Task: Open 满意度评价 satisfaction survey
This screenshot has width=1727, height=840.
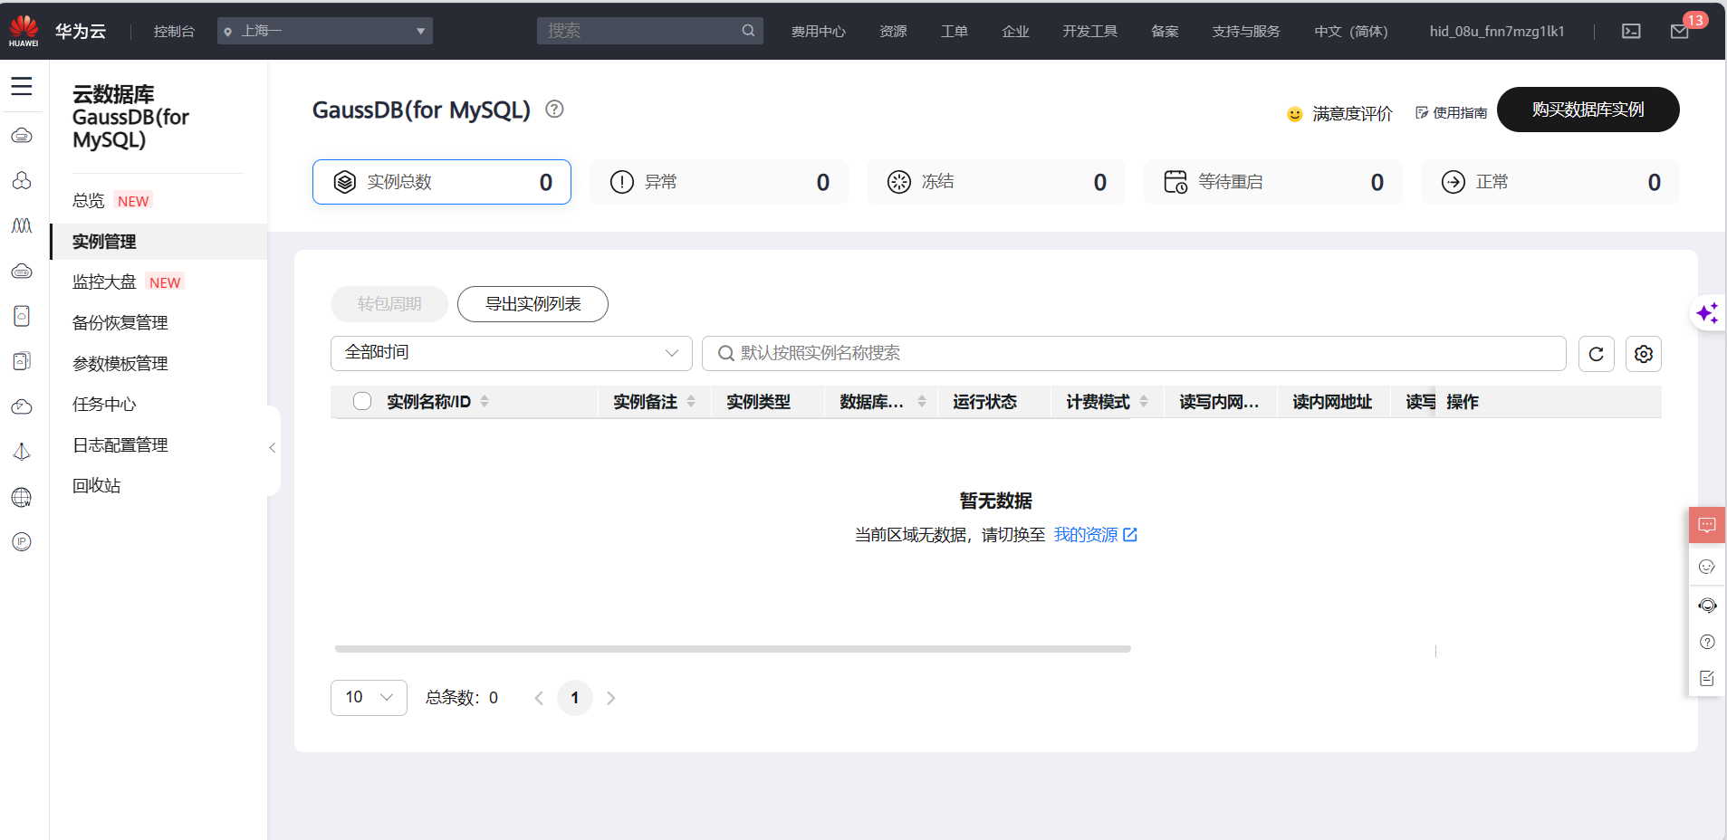Action: coord(1340,114)
